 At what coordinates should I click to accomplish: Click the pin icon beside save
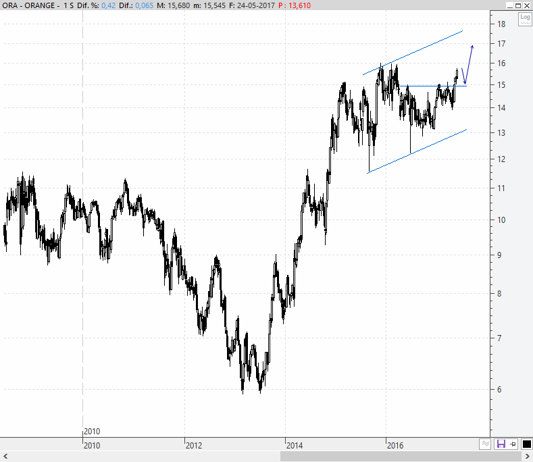click(513, 444)
